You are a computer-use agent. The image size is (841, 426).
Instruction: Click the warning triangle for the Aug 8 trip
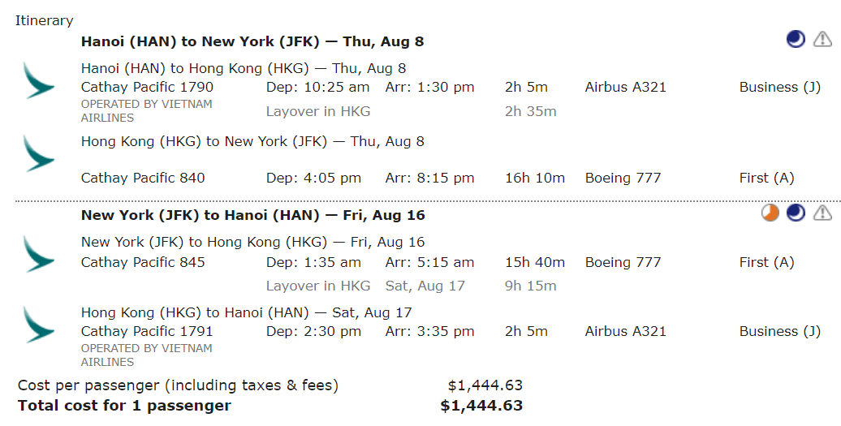point(822,39)
